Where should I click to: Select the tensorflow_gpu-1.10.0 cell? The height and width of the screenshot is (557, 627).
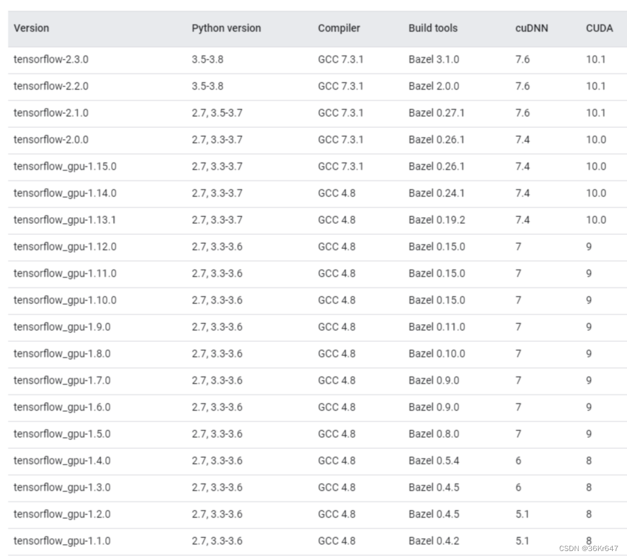(65, 301)
